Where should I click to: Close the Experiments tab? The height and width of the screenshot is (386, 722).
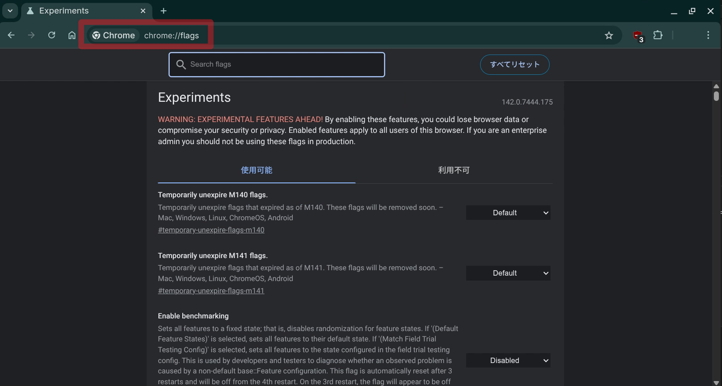(x=143, y=11)
